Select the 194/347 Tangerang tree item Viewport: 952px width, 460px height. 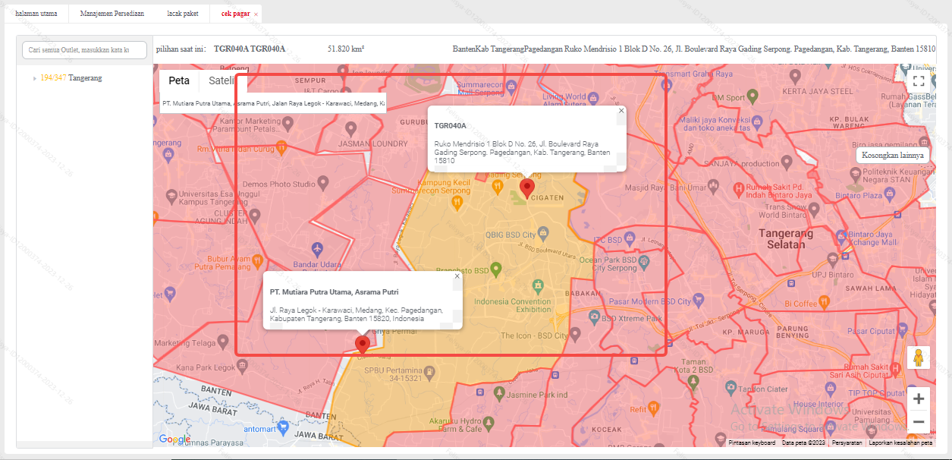tap(71, 78)
